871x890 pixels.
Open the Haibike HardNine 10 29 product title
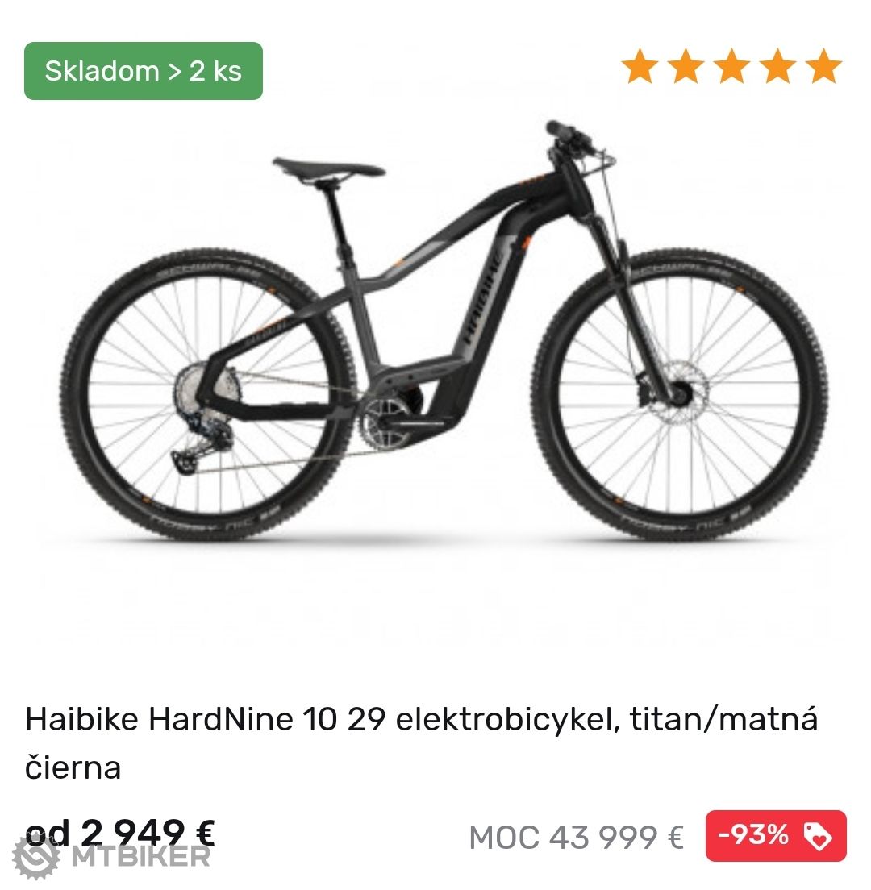coord(421,743)
